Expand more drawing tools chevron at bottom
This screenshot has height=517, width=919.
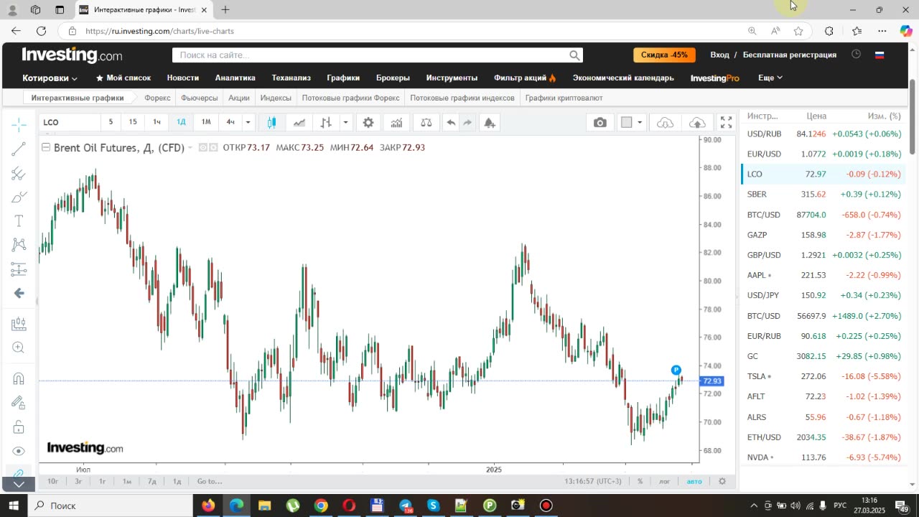tap(19, 484)
